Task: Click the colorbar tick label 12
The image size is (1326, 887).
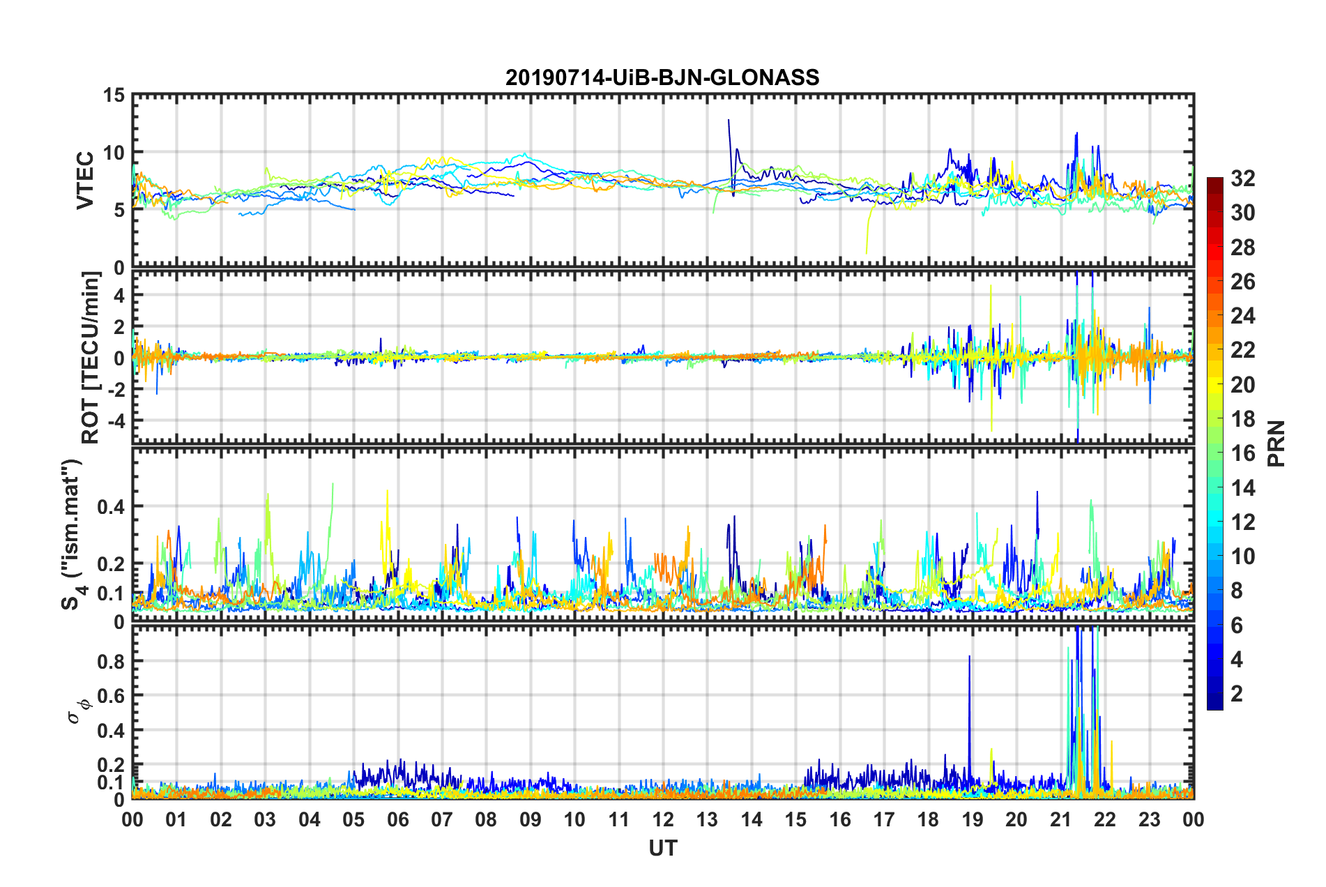Action: coord(1242,522)
